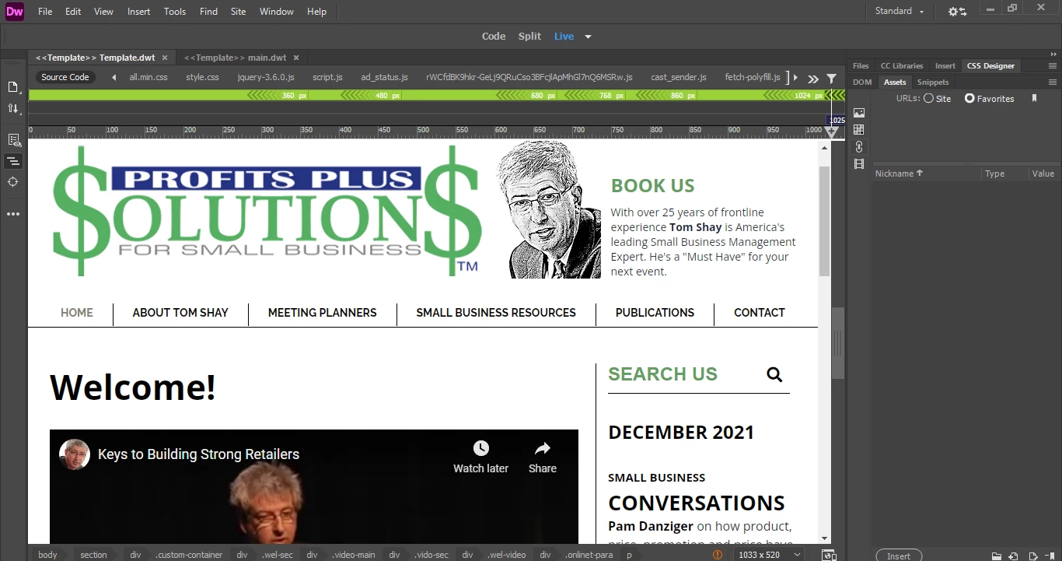This screenshot has height=561, width=1062.
Task: Toggle the Visual Media Queries bar icon
Action: 13,161
